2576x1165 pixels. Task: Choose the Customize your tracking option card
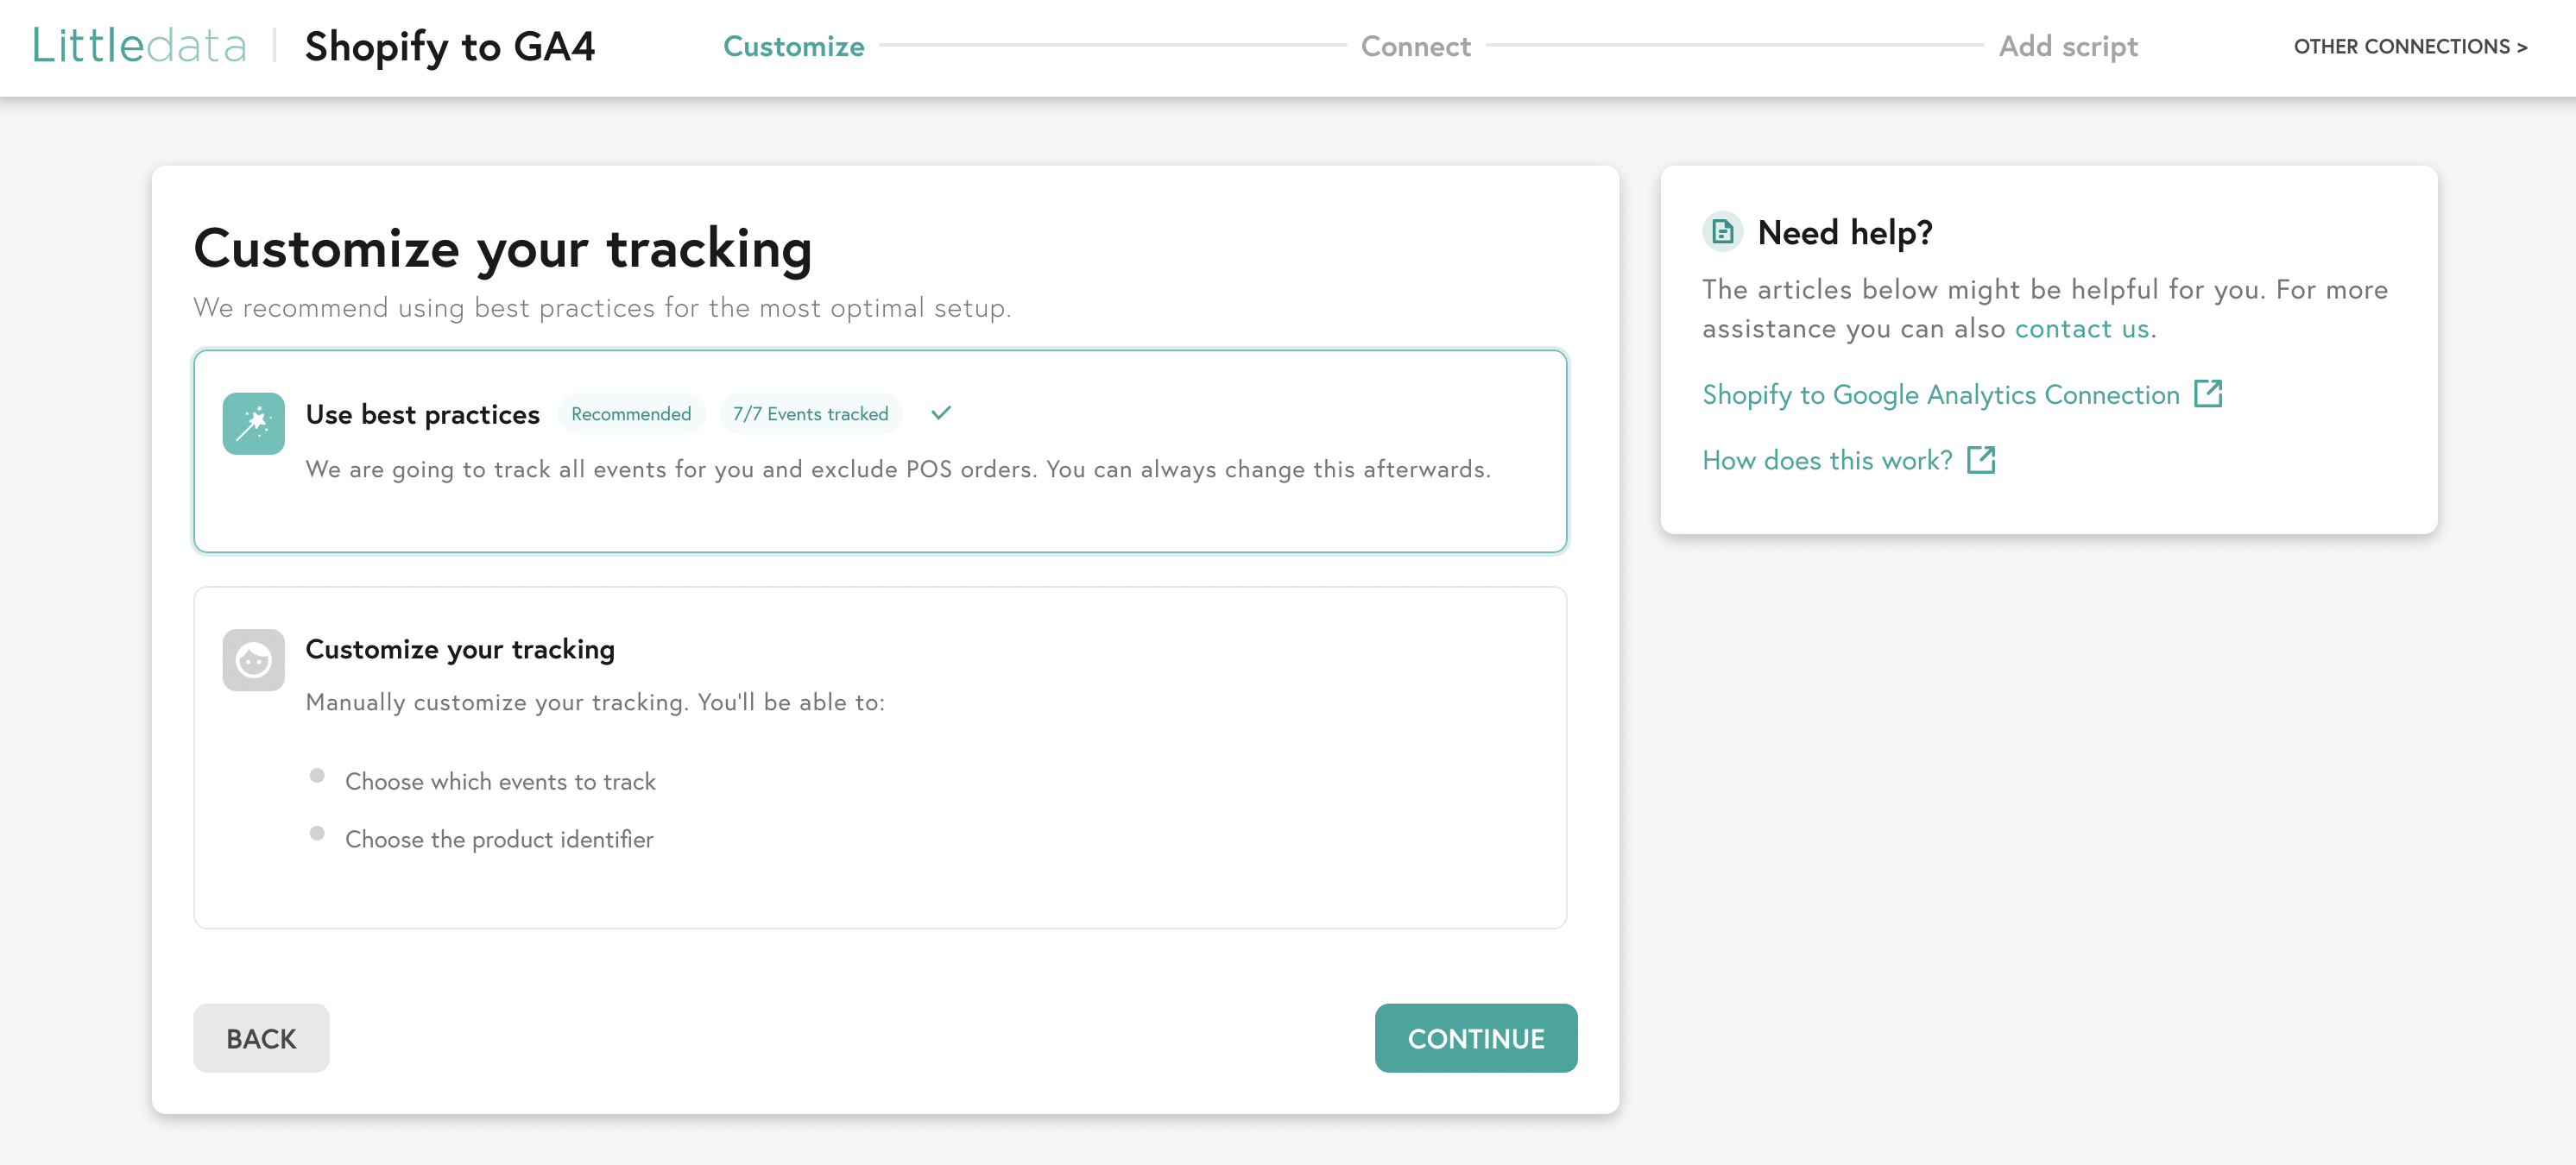(880, 757)
